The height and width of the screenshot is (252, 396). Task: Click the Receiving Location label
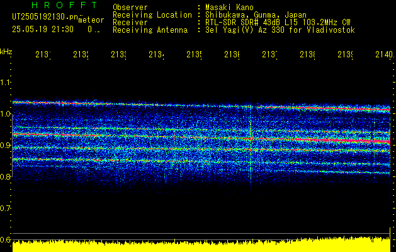click(x=152, y=15)
